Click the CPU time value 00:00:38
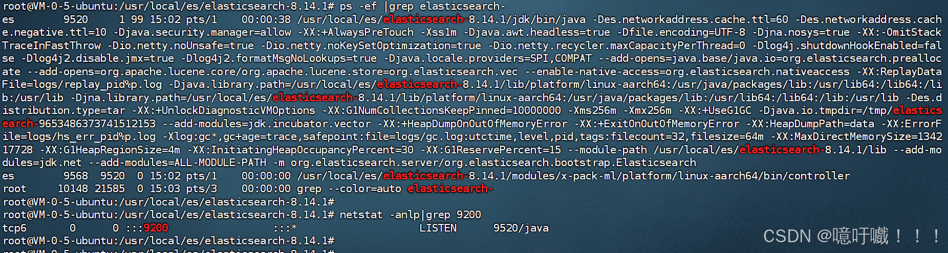The image size is (948, 253). (x=266, y=19)
